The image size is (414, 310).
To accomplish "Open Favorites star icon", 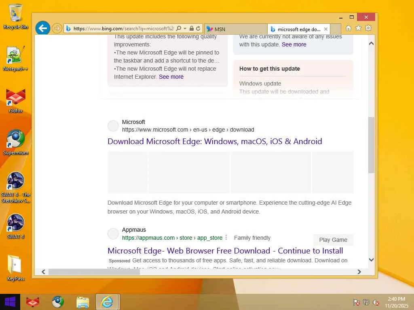I will pyautogui.click(x=358, y=28).
